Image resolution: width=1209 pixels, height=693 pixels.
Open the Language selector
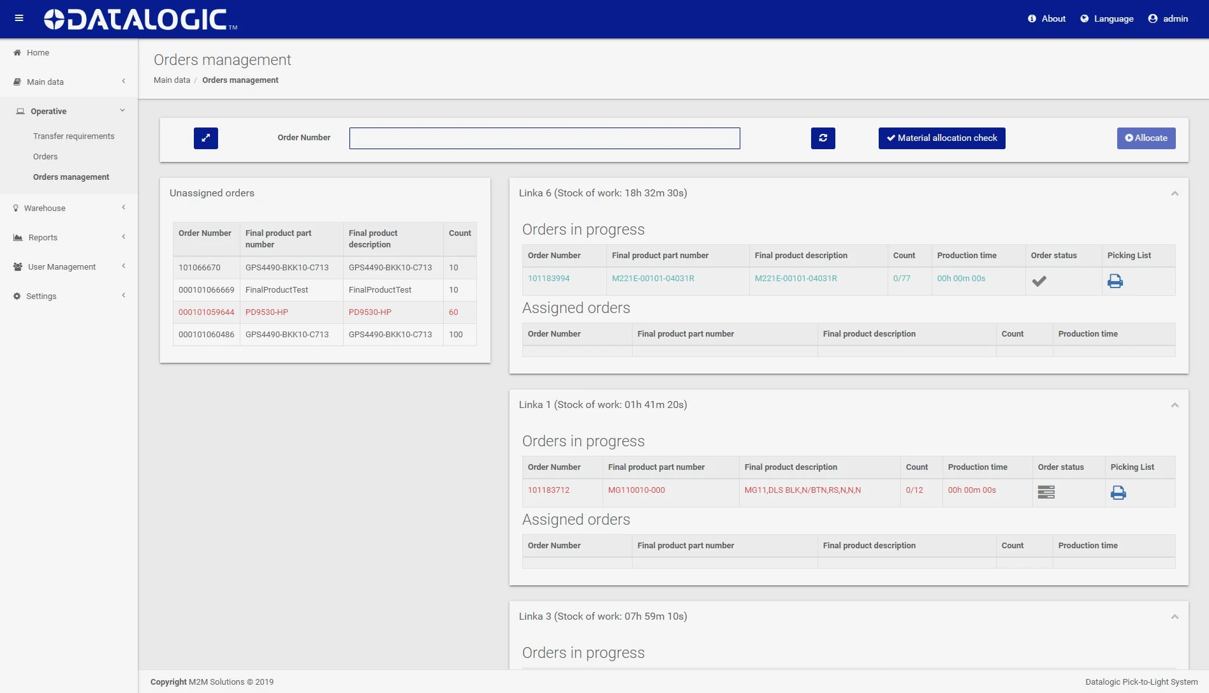[1106, 18]
